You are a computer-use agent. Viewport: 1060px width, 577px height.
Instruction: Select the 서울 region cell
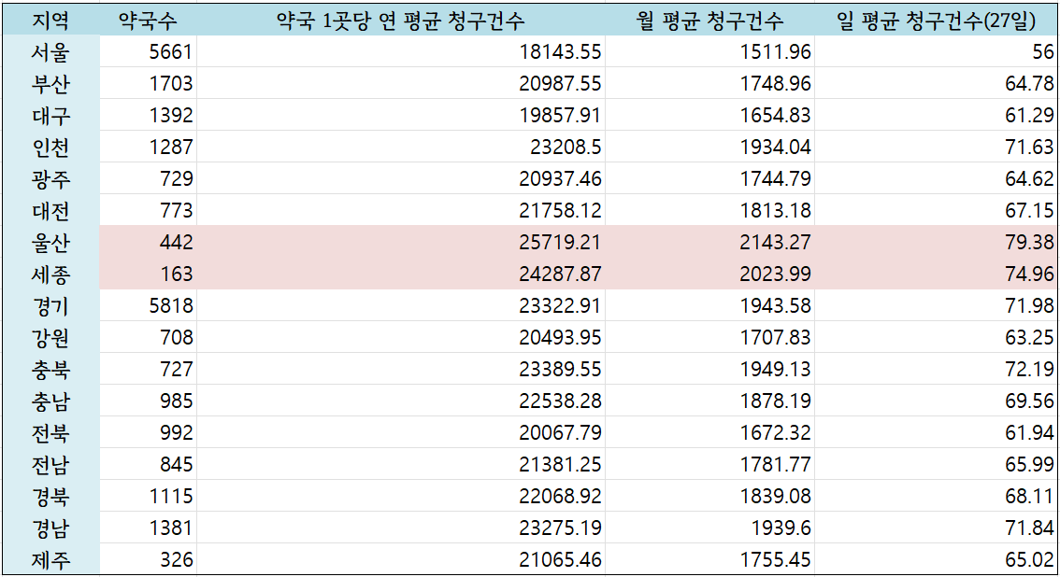[50, 52]
